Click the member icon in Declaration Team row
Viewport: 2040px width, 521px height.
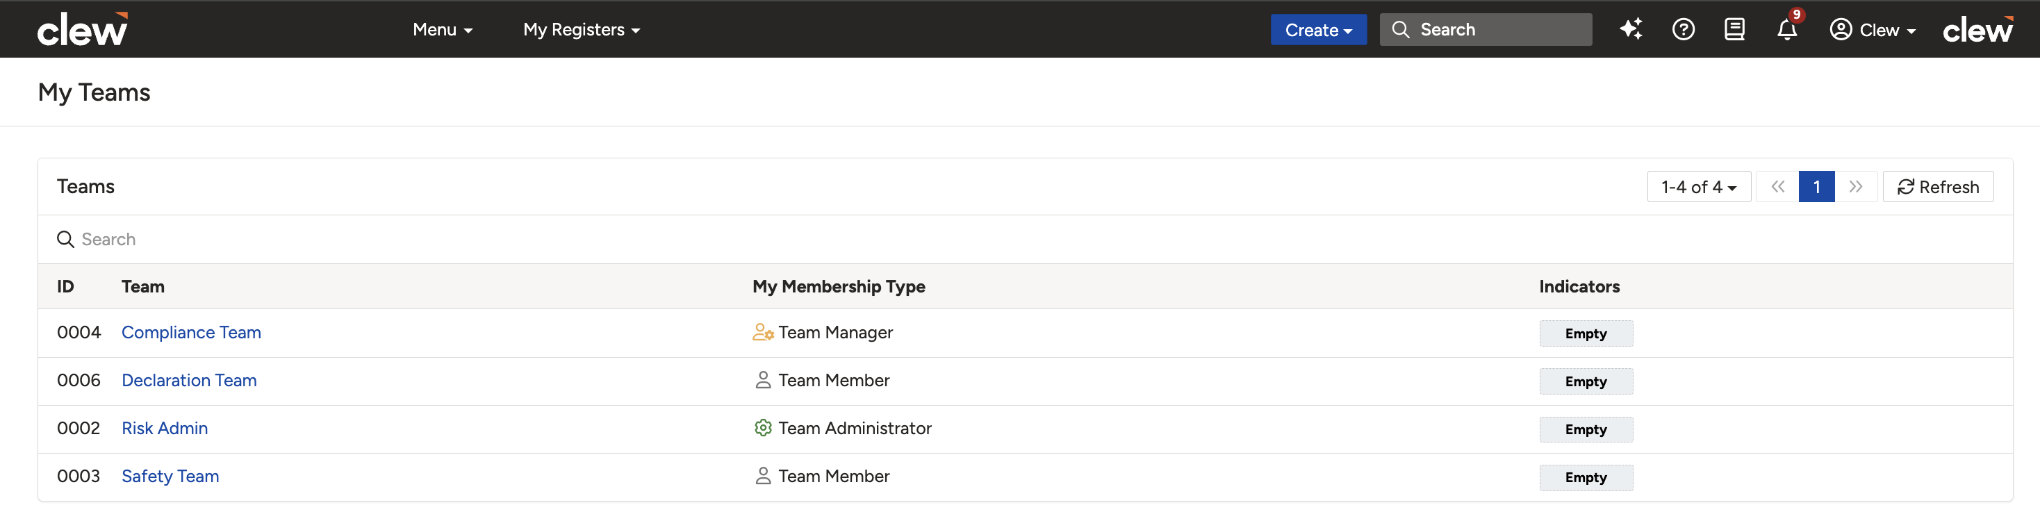763,381
